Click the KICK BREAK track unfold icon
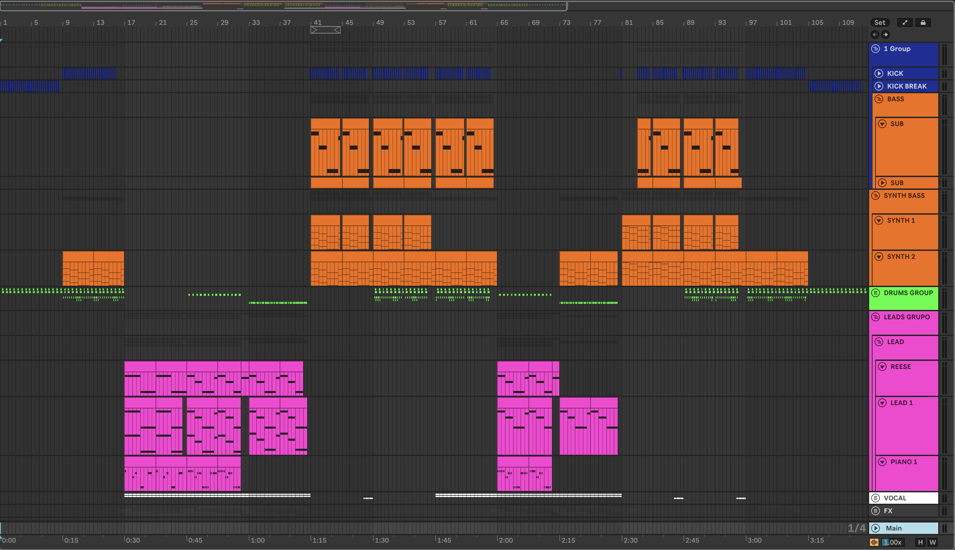This screenshot has width=955, height=550. 879,86
